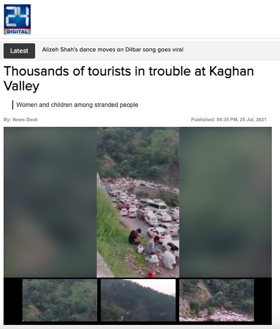Click the 24 Digital logo
This screenshot has width=280, height=329.
click(17, 19)
